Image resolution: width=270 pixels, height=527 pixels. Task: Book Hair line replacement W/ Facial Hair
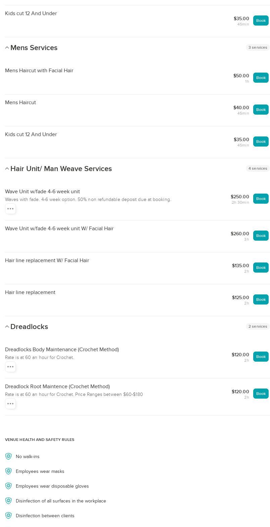[x=261, y=268]
